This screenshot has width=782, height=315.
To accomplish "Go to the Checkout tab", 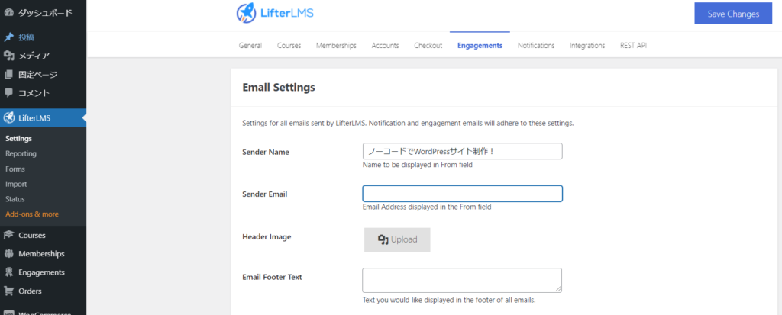I will point(428,45).
